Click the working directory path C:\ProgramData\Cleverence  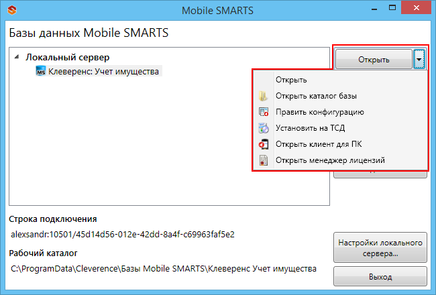(x=164, y=269)
